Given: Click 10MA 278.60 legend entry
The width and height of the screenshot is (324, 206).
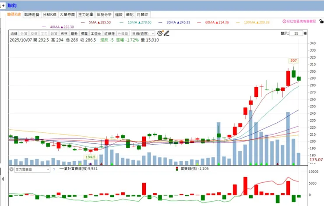Looking at the screenshot, I should pos(136,22).
